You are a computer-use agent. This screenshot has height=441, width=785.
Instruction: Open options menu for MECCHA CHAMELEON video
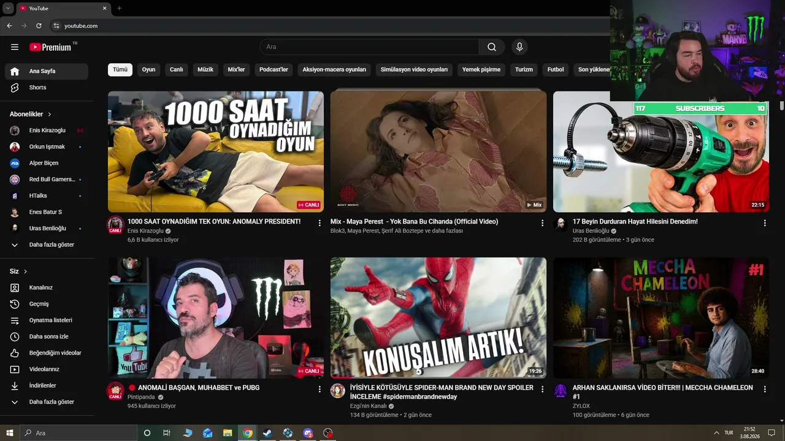[765, 389]
